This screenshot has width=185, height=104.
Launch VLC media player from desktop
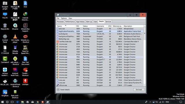pyautogui.click(x=15, y=39)
